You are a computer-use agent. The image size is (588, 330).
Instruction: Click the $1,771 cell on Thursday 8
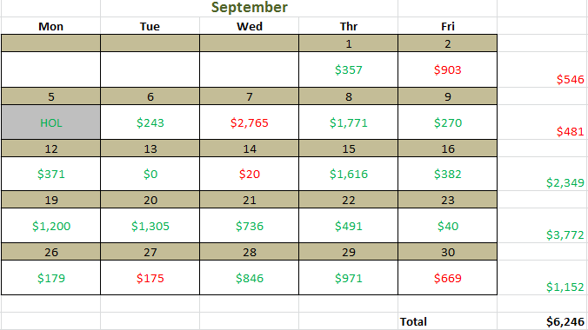[x=349, y=122]
